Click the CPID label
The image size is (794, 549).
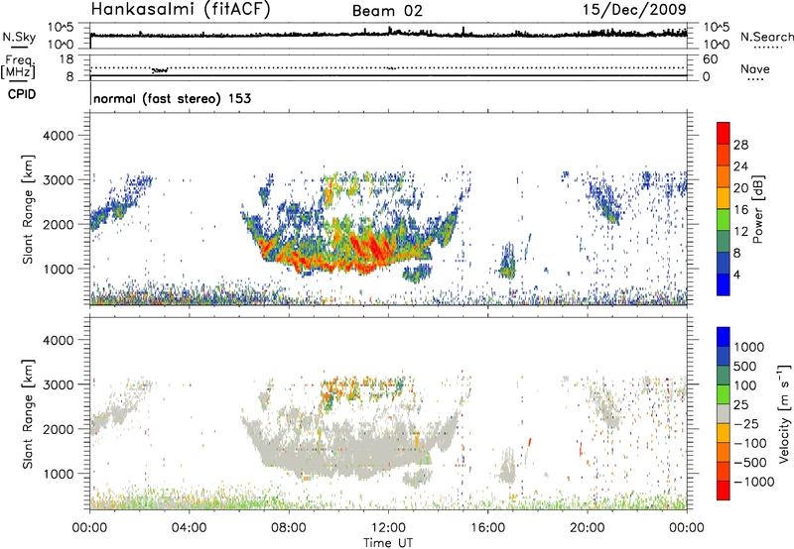tap(22, 94)
